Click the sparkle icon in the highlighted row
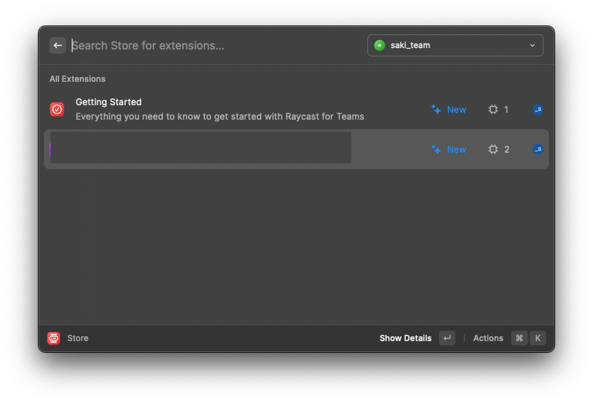The height and width of the screenshot is (403, 593). (436, 149)
